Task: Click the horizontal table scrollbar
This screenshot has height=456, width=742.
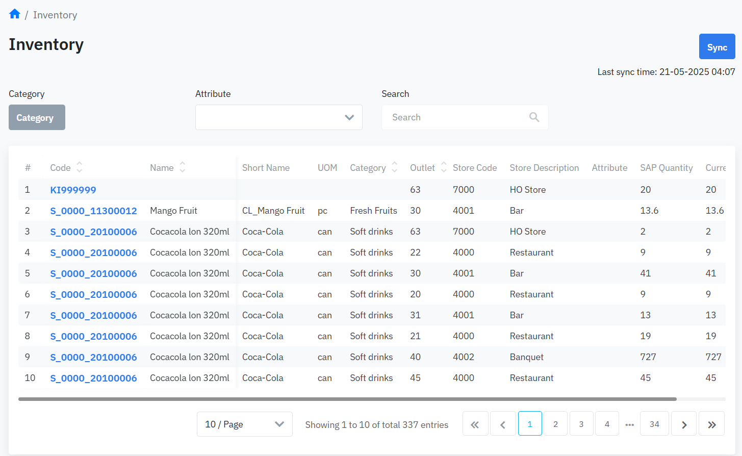Action: [x=347, y=399]
